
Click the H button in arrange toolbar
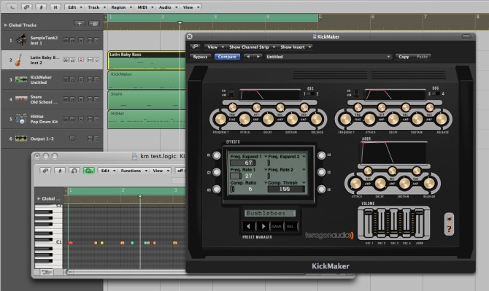point(55,7)
